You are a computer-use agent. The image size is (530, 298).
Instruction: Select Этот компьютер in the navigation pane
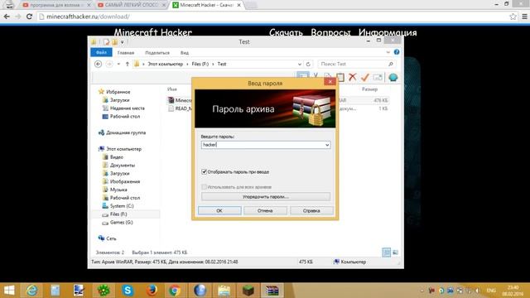(123, 149)
